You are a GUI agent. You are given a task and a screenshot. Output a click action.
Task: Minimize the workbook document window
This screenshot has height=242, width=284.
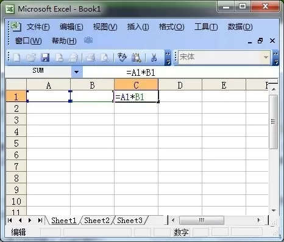[250, 42]
